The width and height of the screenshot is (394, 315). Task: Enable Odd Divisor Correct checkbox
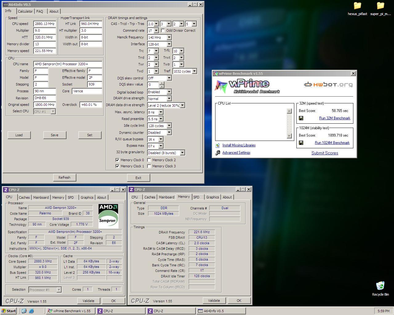(x=163, y=30)
